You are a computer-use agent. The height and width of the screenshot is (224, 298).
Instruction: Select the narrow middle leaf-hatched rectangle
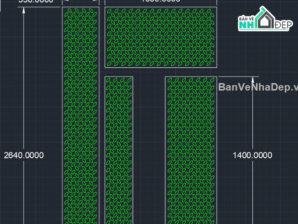[119, 149]
